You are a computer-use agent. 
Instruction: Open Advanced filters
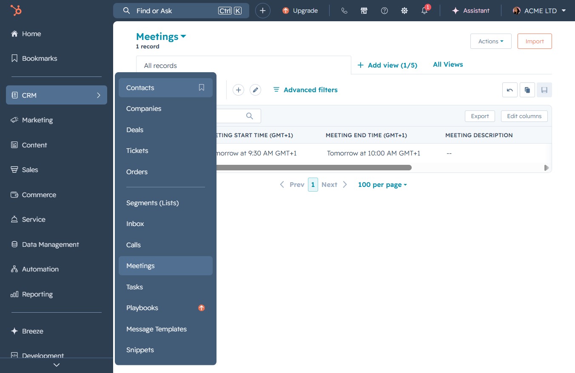tap(305, 90)
